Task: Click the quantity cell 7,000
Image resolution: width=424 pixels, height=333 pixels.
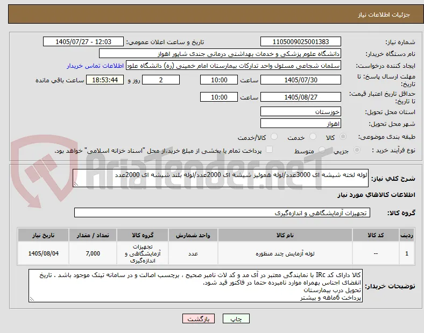Action: (93, 253)
